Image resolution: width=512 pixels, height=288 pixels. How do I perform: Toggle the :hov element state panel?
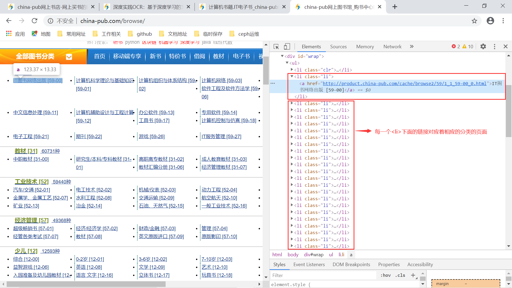tap(385, 275)
